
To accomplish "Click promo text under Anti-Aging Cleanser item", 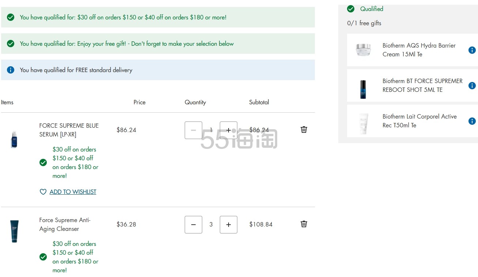I will [x=75, y=257].
